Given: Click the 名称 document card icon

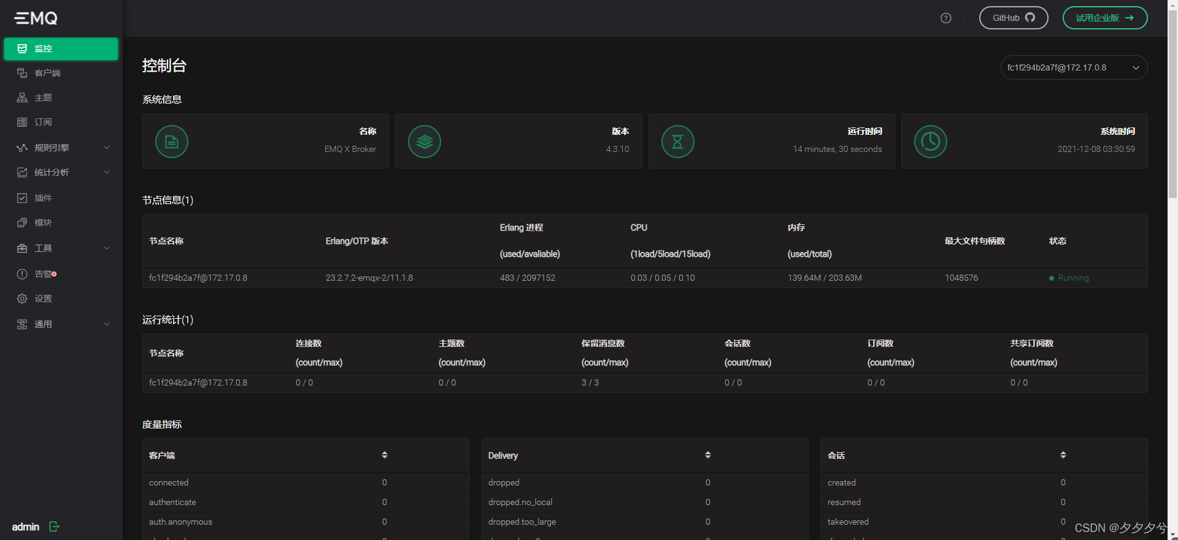Looking at the screenshot, I should 172,142.
